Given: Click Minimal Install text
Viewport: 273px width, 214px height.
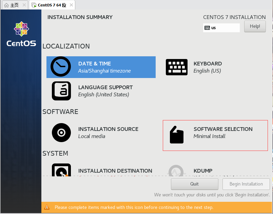Looking at the screenshot, I should (x=210, y=136).
